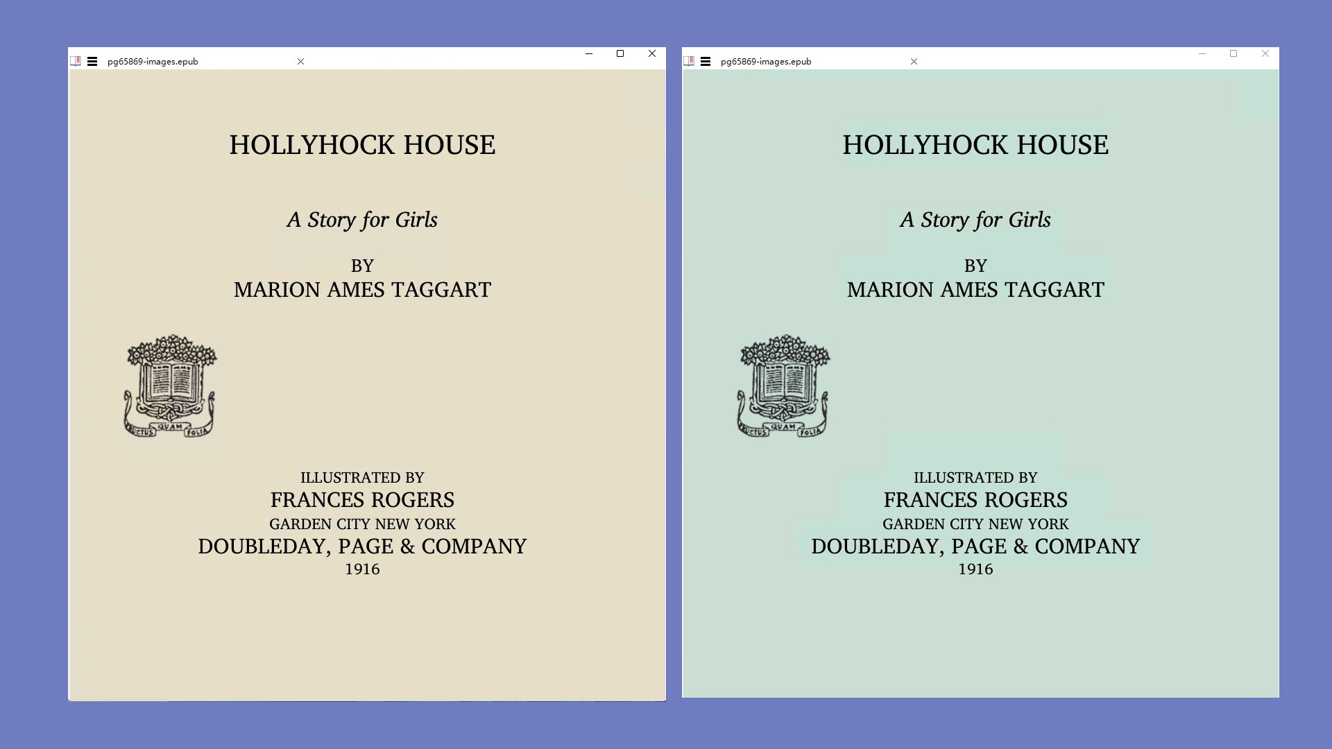
Task: Open the hamburger menu in the right window
Action: 706,61
